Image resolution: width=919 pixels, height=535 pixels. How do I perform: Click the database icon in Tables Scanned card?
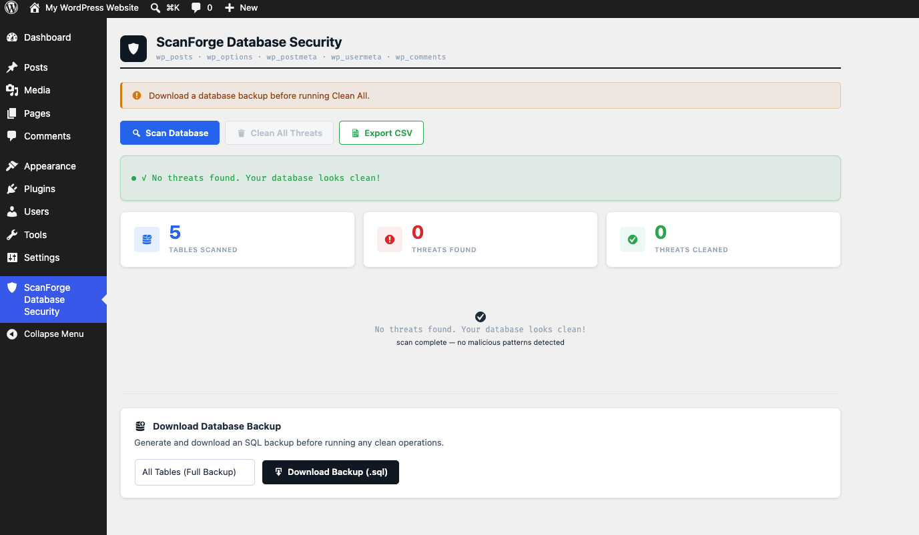point(147,239)
